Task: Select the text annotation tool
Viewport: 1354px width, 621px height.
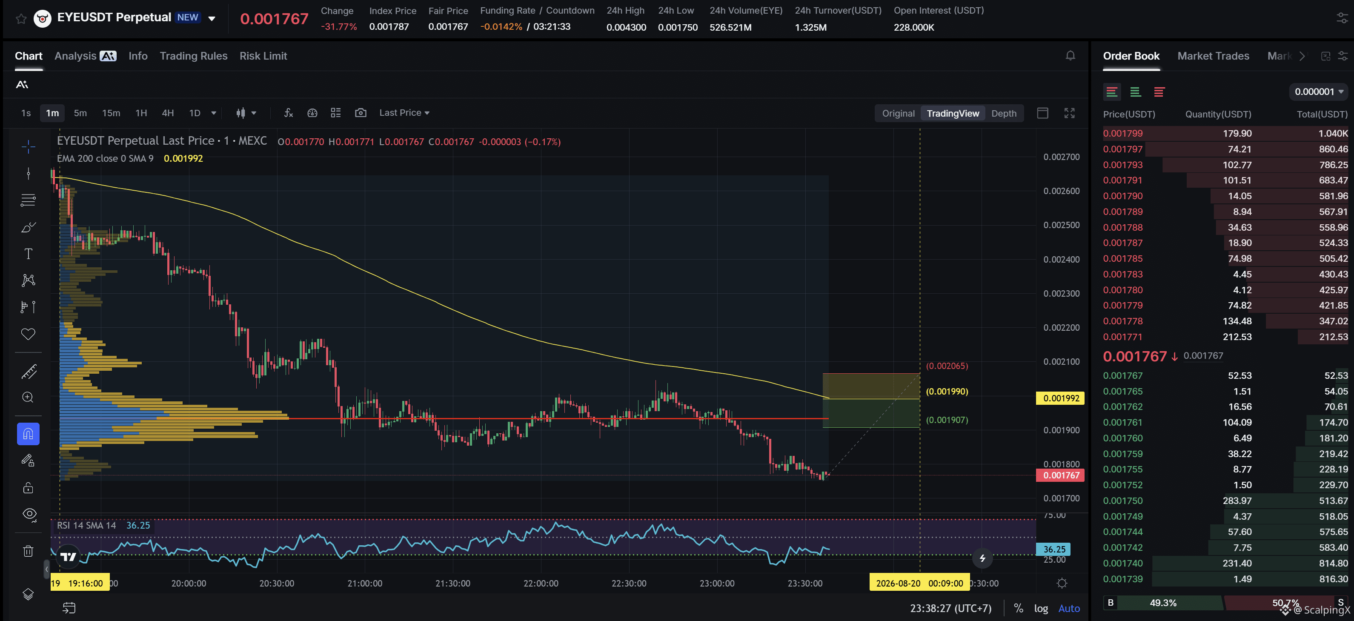Action: (x=29, y=254)
